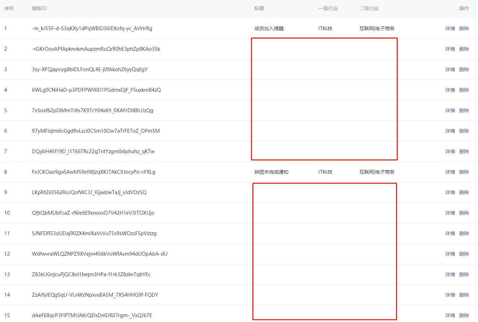Screen dimensions: 478x322
Task: Click 删除 in row 3
Action: pyautogui.click(x=464, y=69)
